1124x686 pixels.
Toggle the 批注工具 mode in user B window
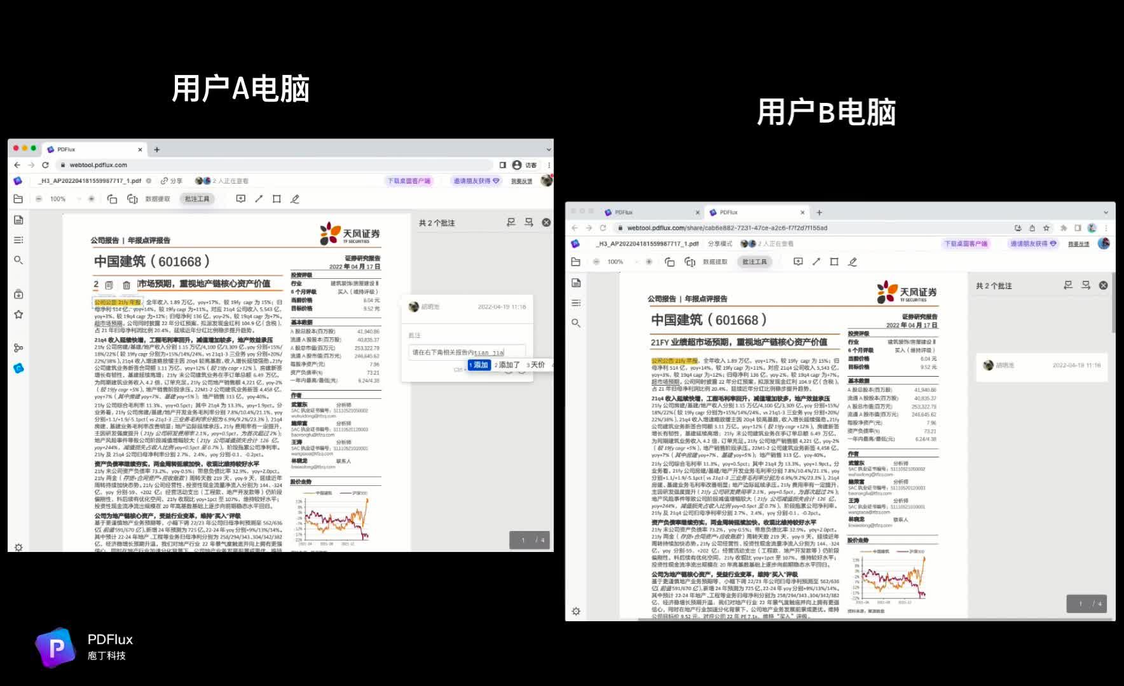(x=754, y=261)
